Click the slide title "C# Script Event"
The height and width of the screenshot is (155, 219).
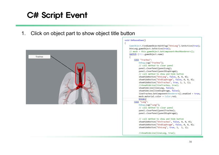point(57,15)
